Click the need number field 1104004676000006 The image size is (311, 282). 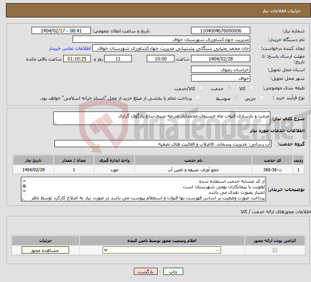220,30
